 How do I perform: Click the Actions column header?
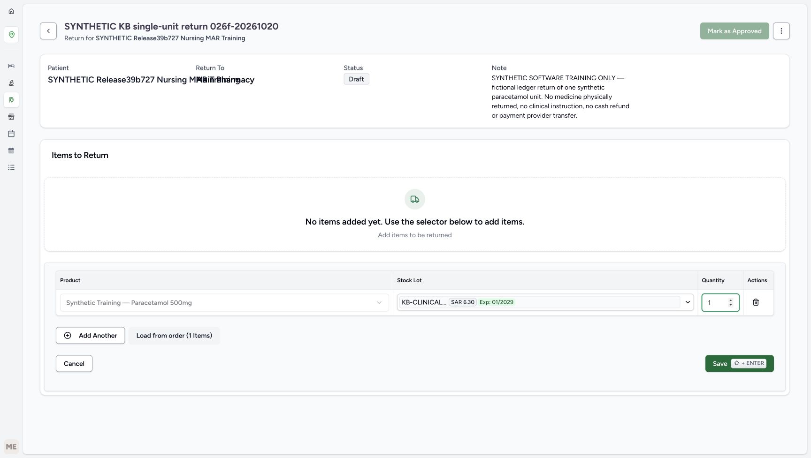757,280
